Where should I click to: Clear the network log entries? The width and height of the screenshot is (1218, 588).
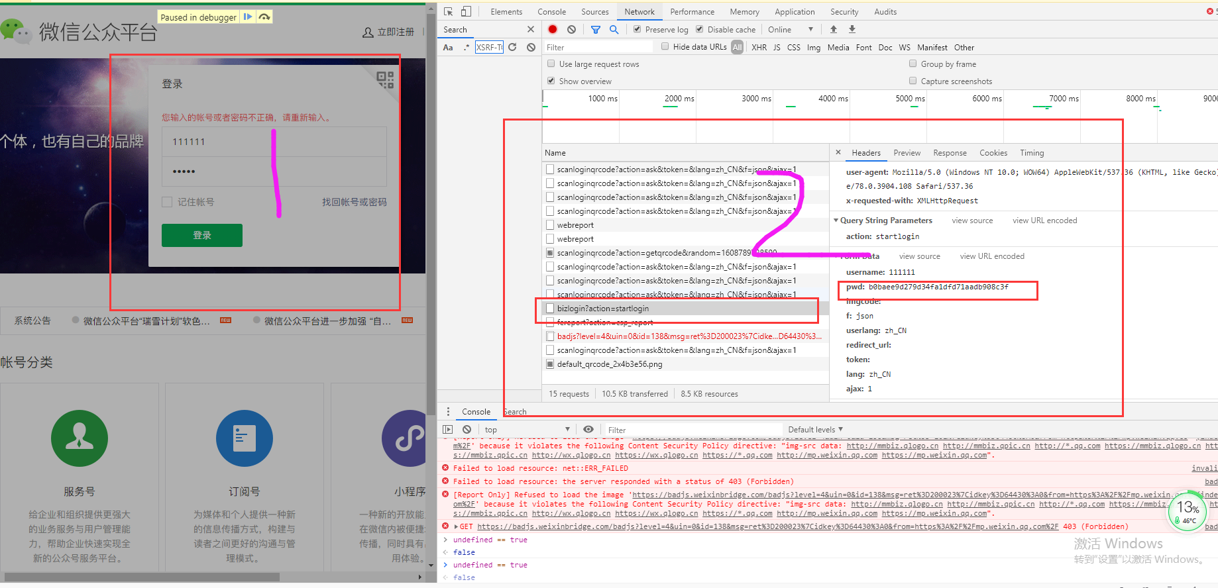click(x=571, y=29)
